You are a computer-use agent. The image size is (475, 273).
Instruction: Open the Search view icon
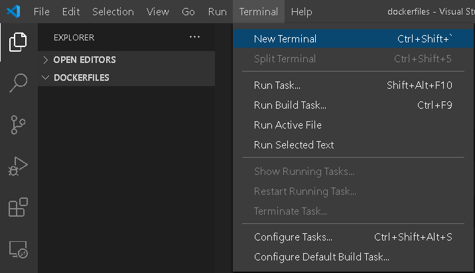18,83
